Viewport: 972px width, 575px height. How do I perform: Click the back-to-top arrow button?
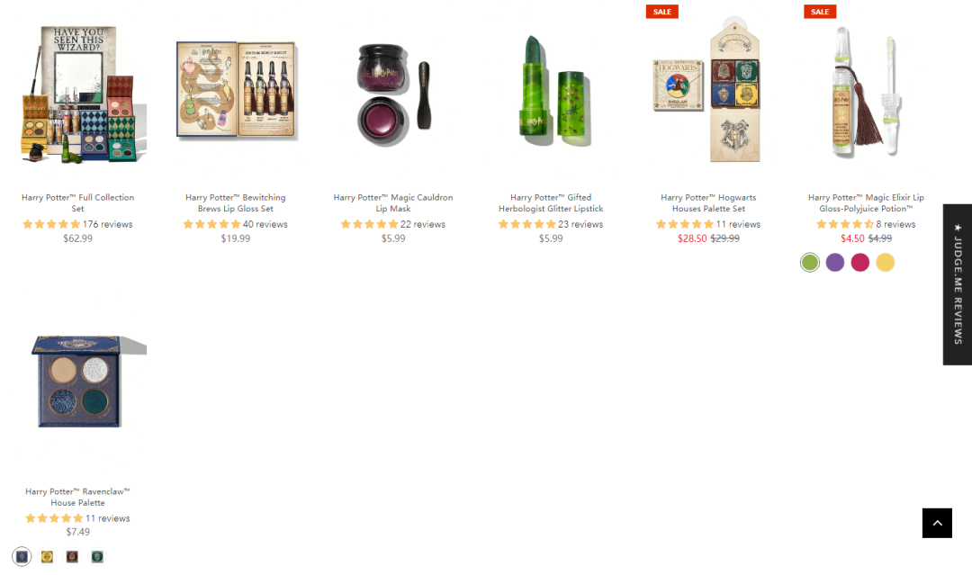tap(937, 523)
